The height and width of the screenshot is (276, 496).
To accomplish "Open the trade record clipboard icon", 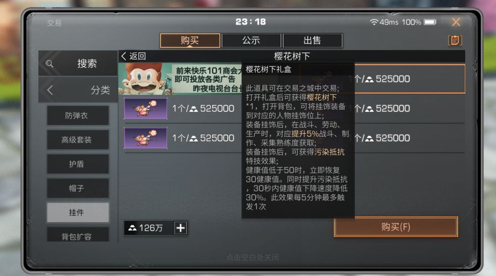I will 455,40.
